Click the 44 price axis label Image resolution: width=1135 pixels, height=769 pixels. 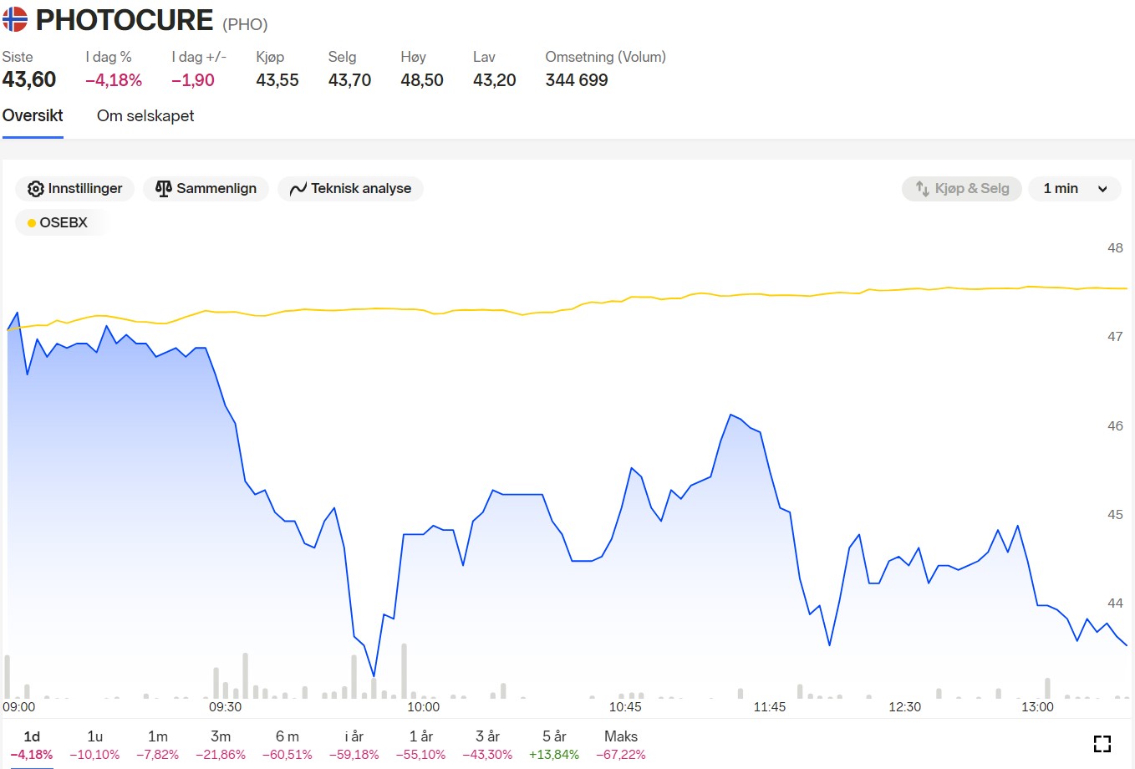(x=1115, y=603)
